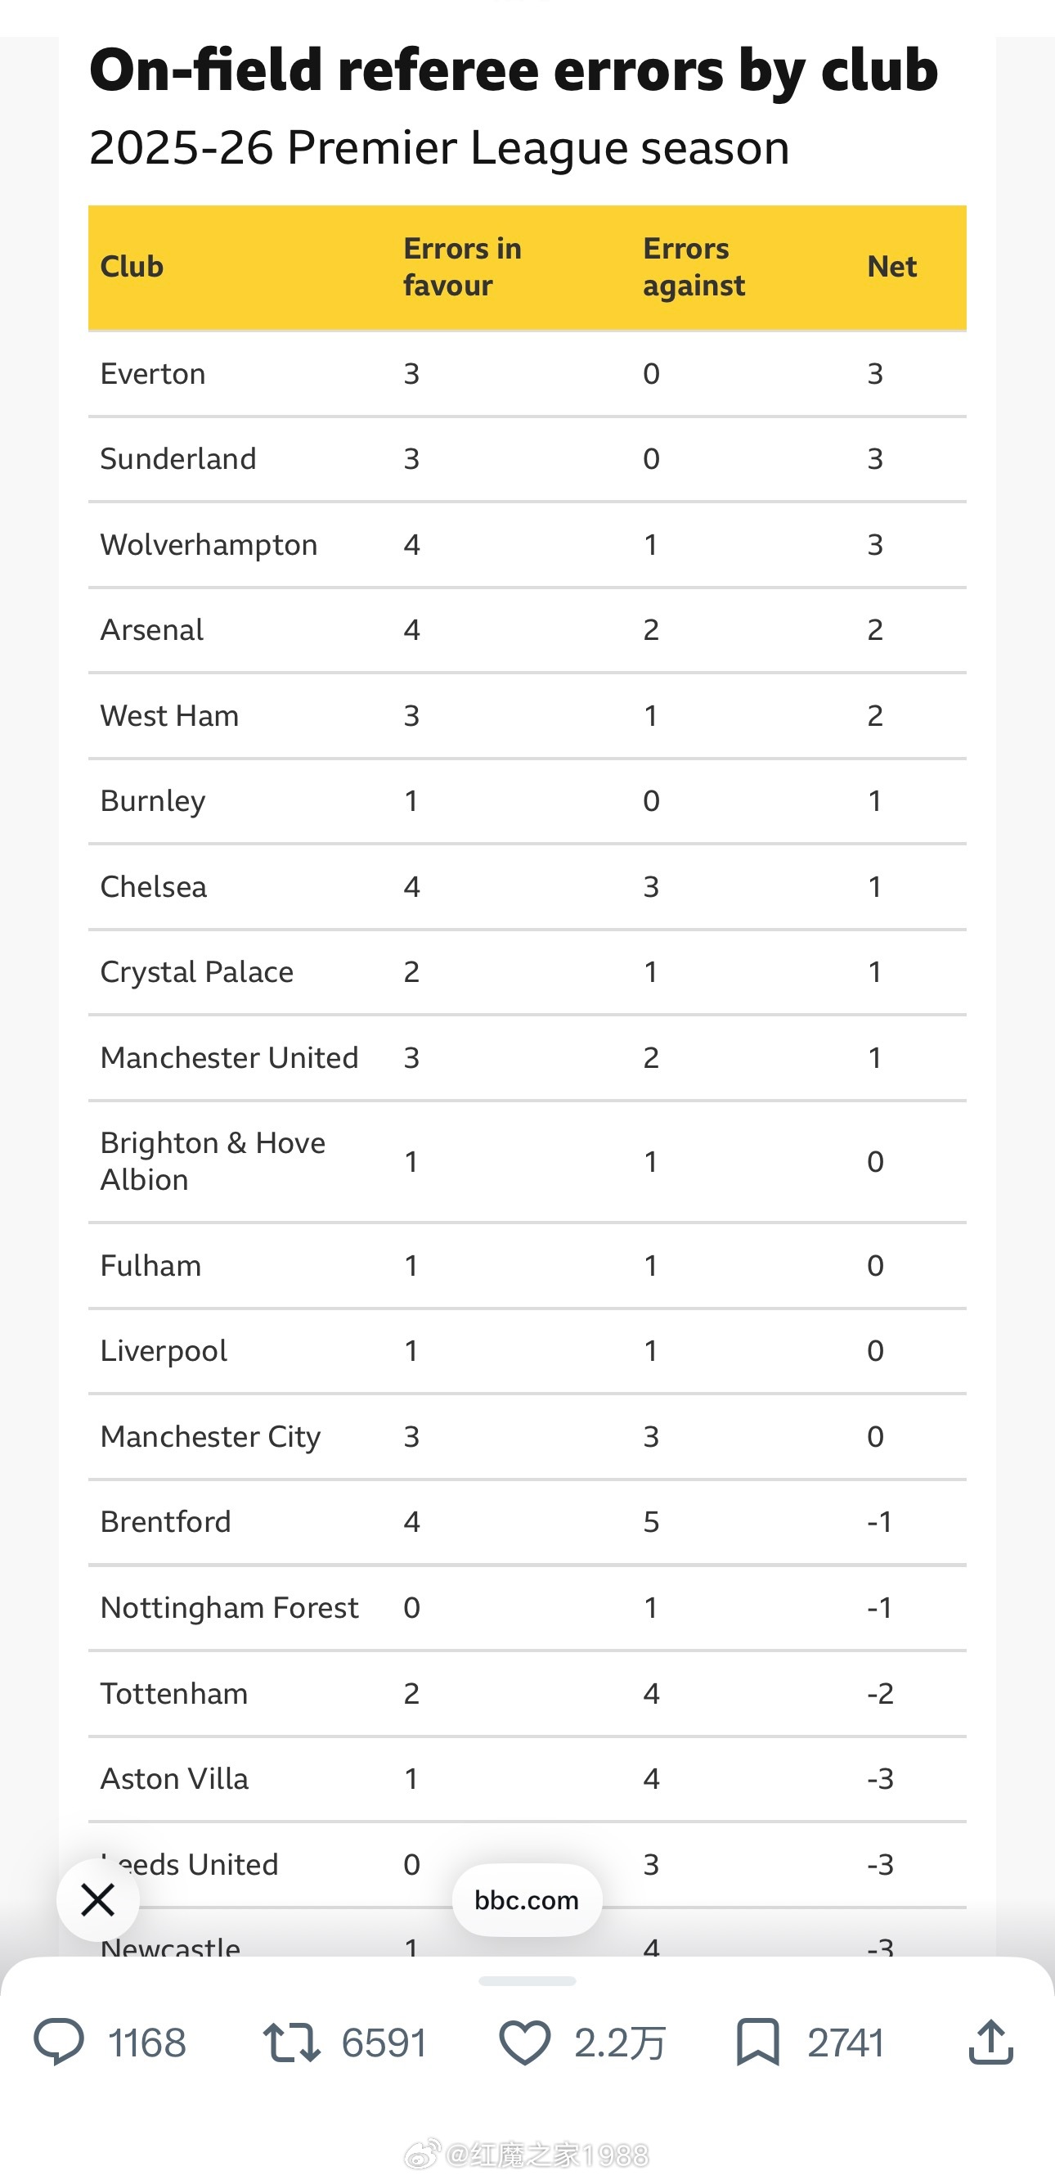This screenshot has height=2180, width=1055.
Task: Close the image viewer with X button
Action: [x=98, y=1900]
